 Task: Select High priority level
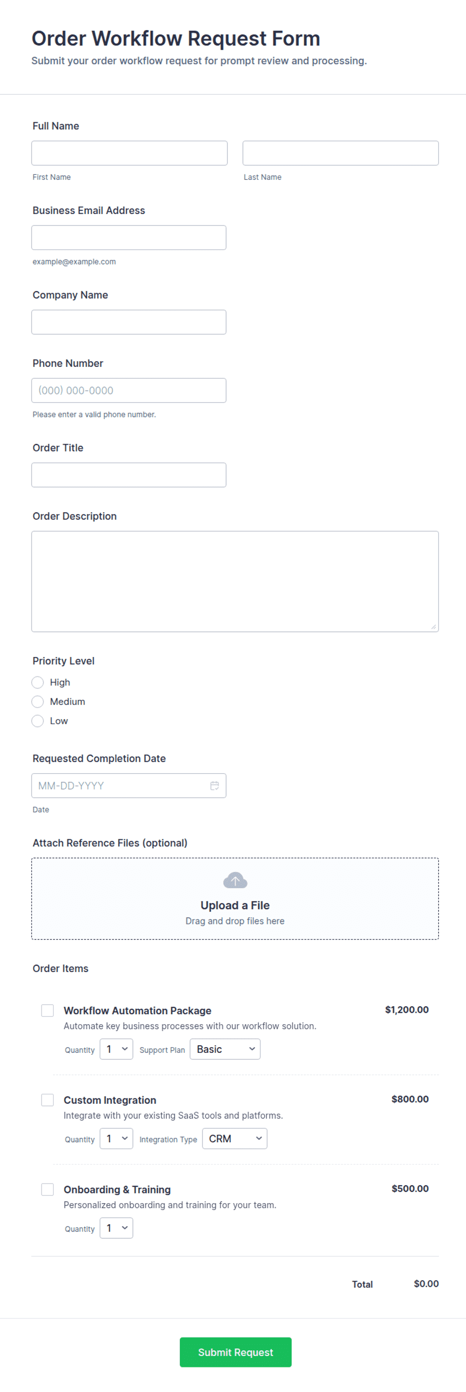37,682
